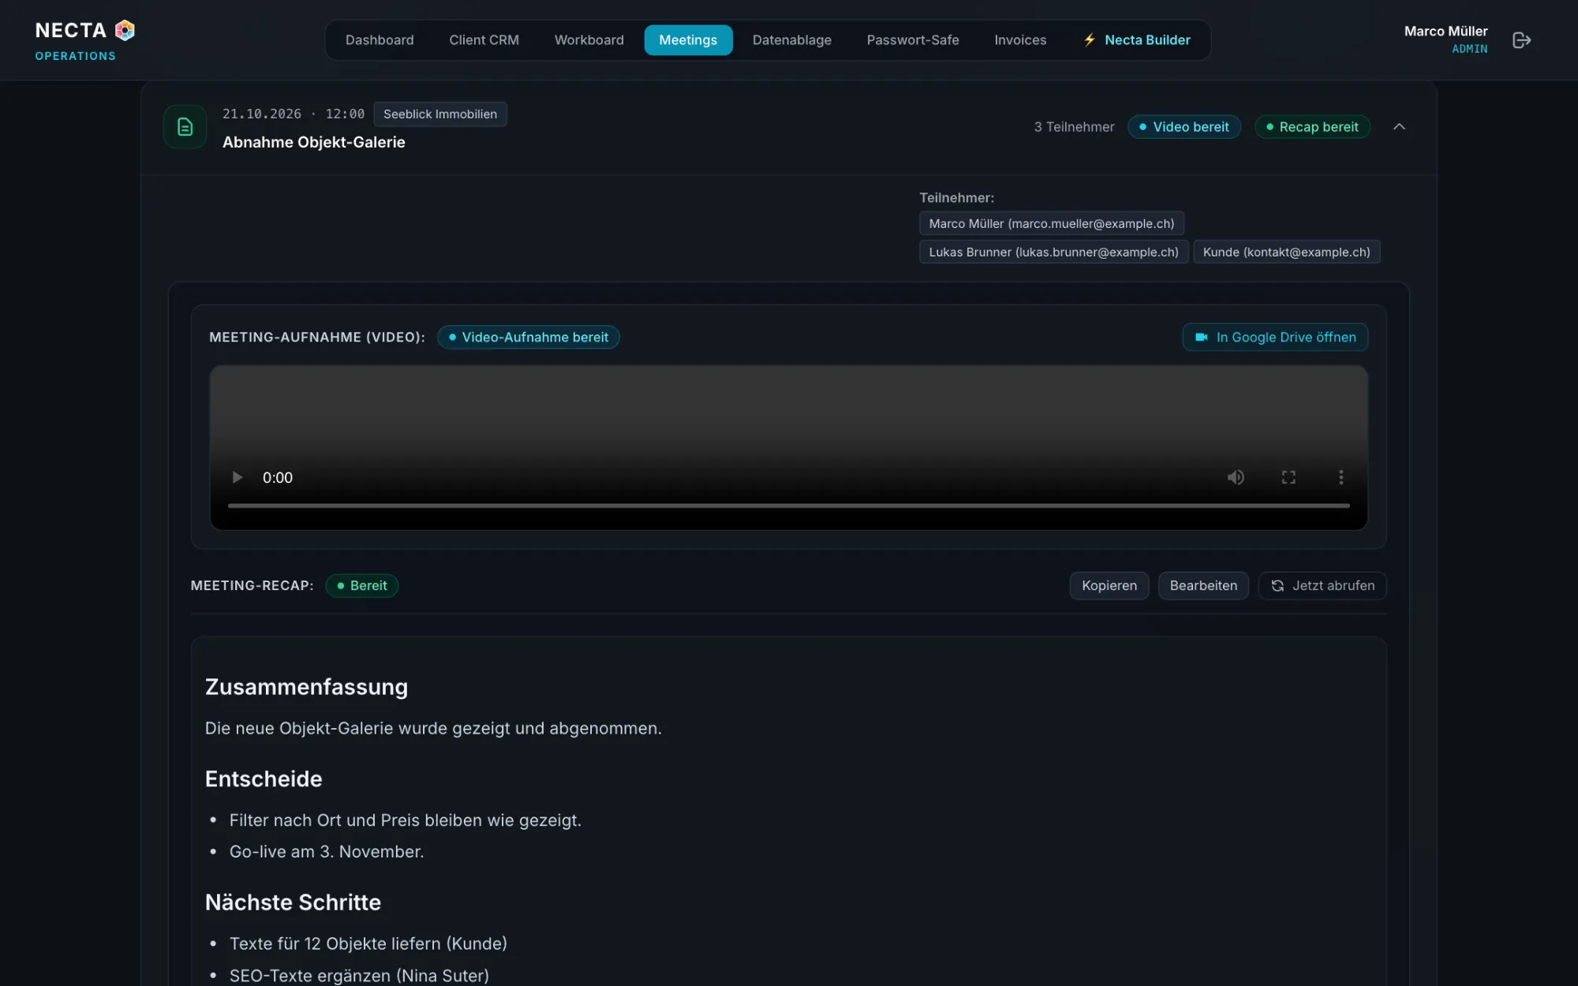
Task: Click the Texte für 12 Objekte liefern item
Action: [x=368, y=944]
